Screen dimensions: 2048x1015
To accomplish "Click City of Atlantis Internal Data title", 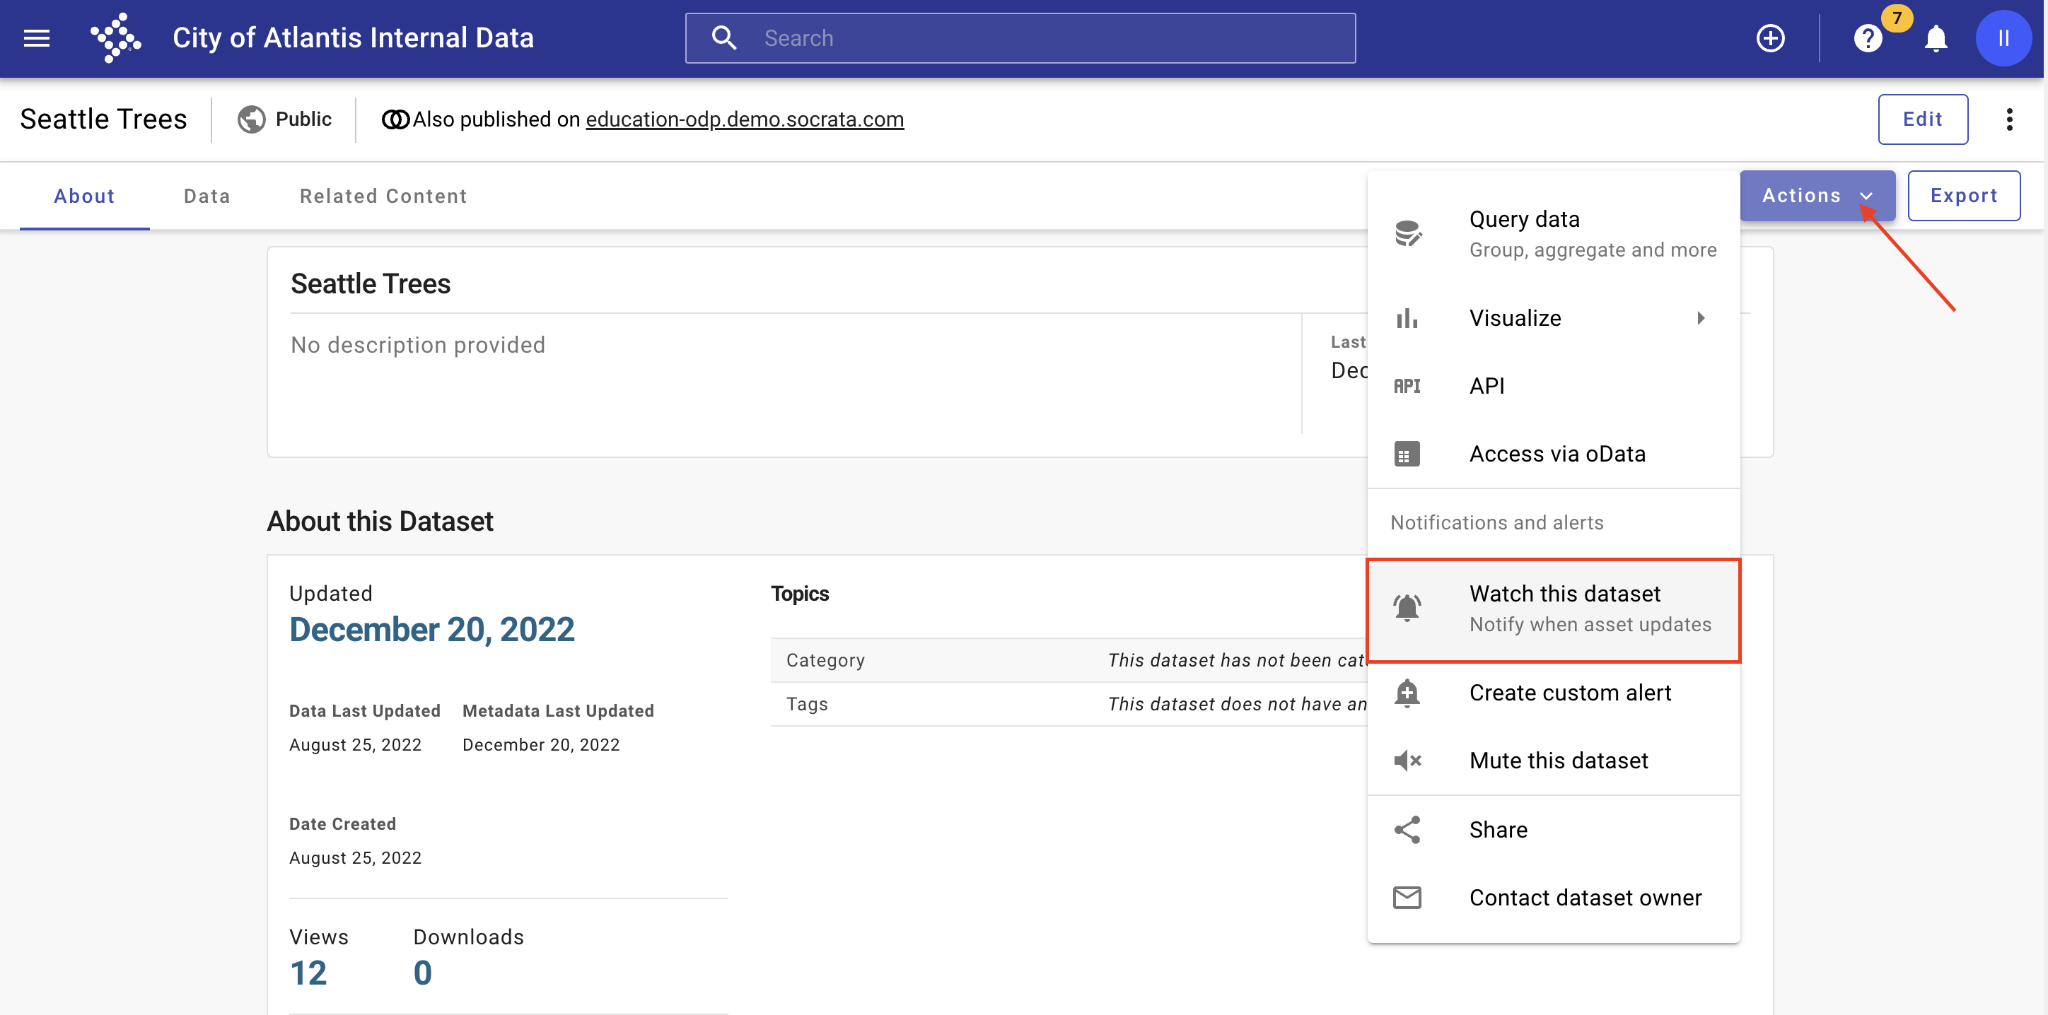I will pyautogui.click(x=353, y=38).
